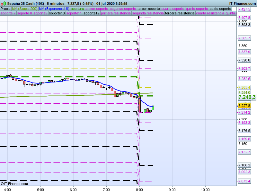Click the soporte 7 label
The image size is (257, 192).
click(x=8, y=13)
